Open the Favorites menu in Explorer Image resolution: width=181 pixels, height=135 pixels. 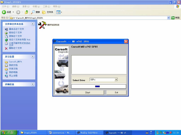click(x=36, y=6)
